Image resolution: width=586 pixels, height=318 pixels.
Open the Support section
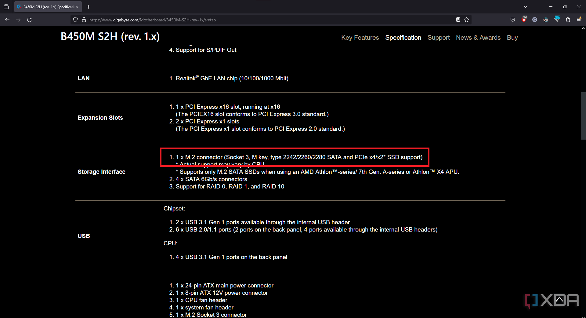click(438, 38)
